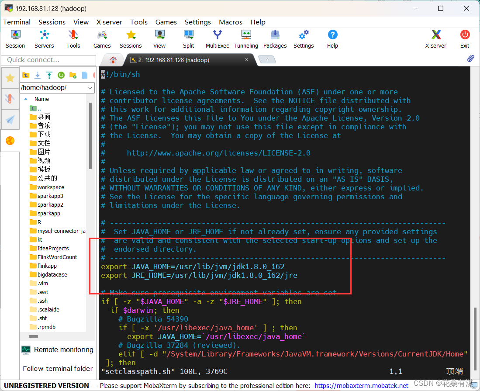The image size is (480, 391).
Task: Open Remote monitoring
Action: click(57, 349)
